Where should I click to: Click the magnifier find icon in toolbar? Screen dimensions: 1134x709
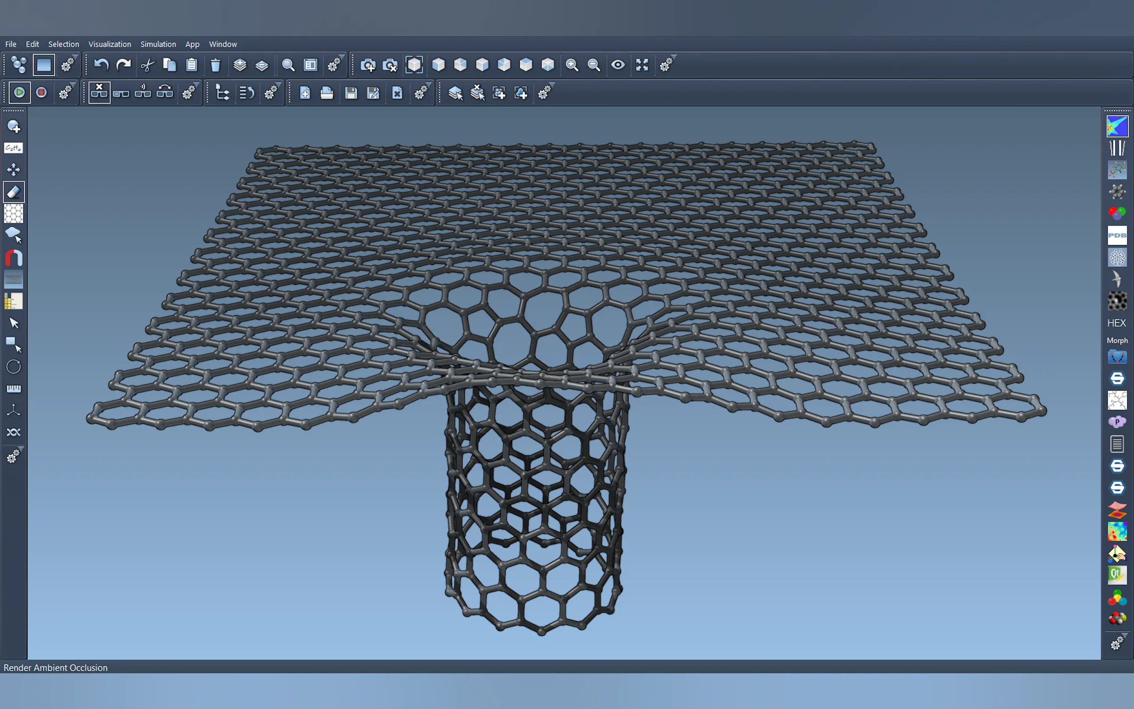point(288,65)
